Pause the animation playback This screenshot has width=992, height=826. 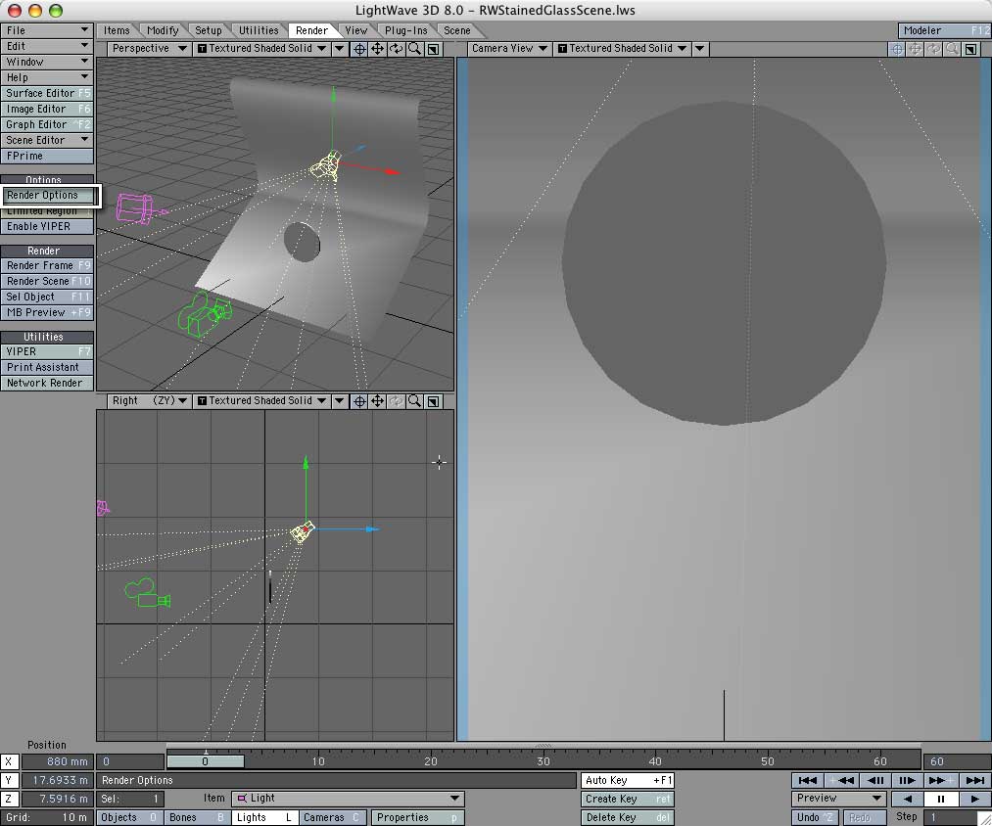[941, 799]
